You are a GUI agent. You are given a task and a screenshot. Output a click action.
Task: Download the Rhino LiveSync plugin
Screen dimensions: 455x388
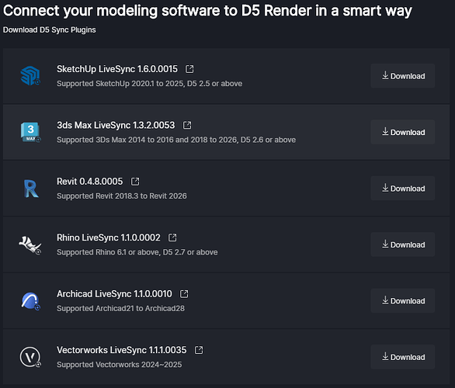coord(403,244)
